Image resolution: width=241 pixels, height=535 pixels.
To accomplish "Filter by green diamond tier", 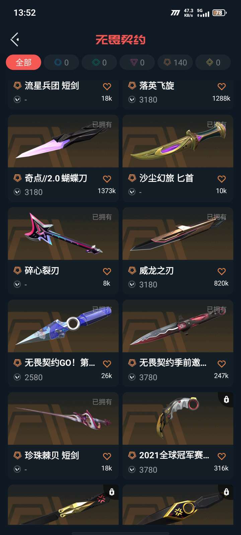I will [99, 63].
